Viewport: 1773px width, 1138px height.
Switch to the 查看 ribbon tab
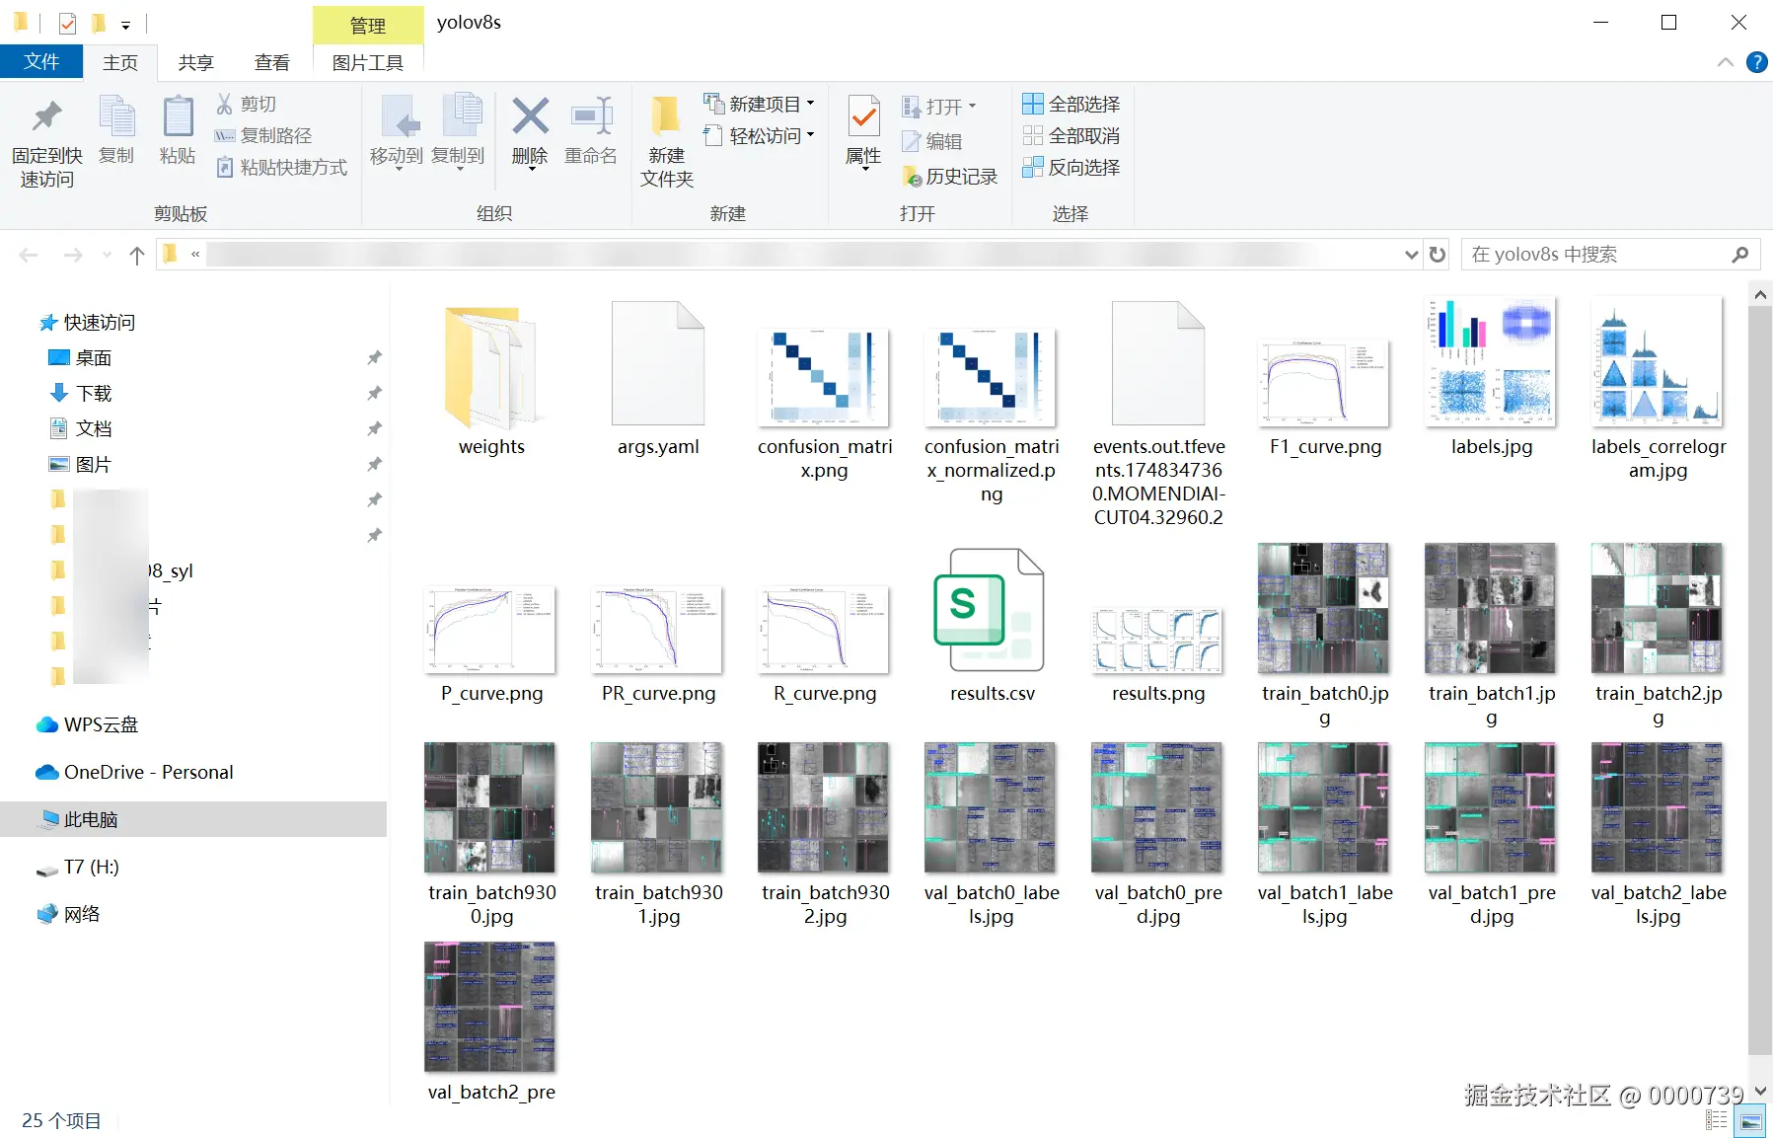point(272,61)
